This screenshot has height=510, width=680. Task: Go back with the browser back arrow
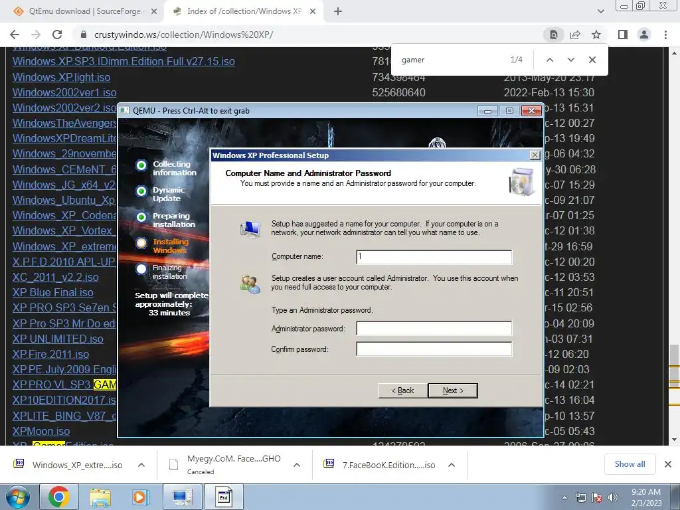(x=15, y=35)
